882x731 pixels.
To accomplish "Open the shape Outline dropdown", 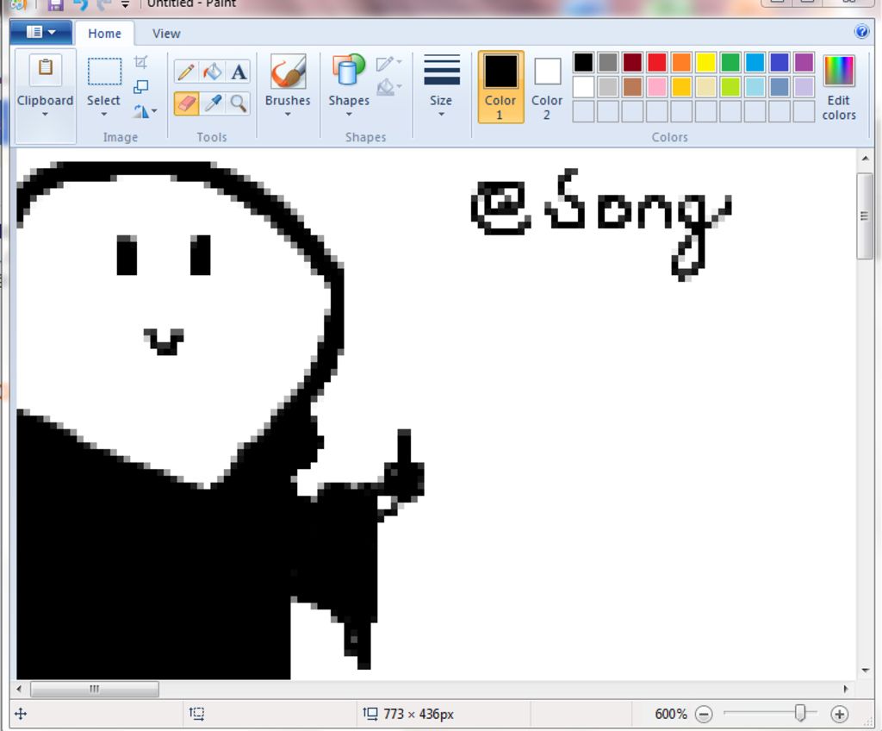I will (x=389, y=63).
